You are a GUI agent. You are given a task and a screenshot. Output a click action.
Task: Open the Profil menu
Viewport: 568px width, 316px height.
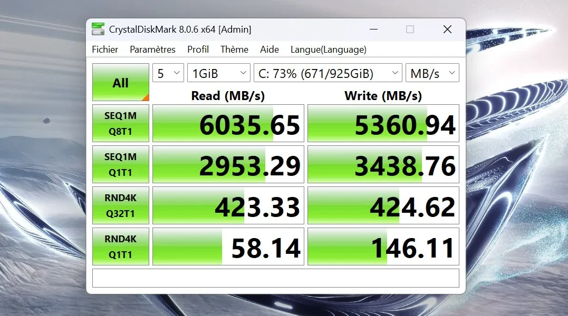pyautogui.click(x=198, y=49)
